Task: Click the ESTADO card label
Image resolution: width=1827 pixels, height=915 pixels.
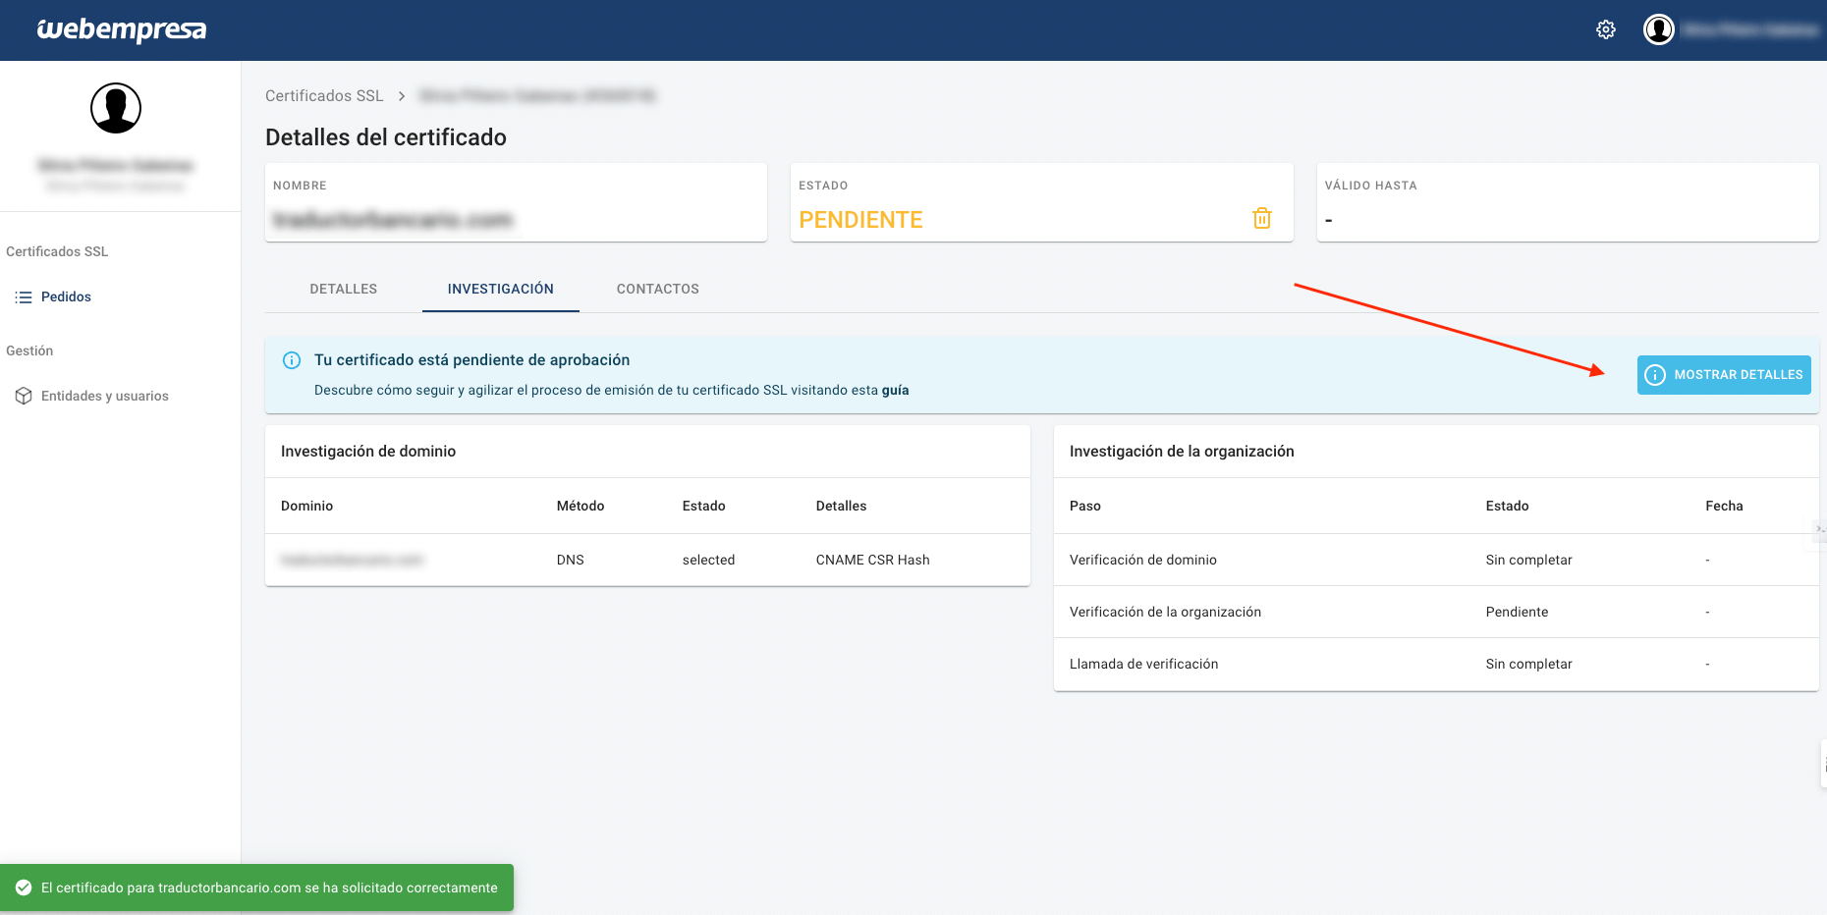Action: pos(823,186)
